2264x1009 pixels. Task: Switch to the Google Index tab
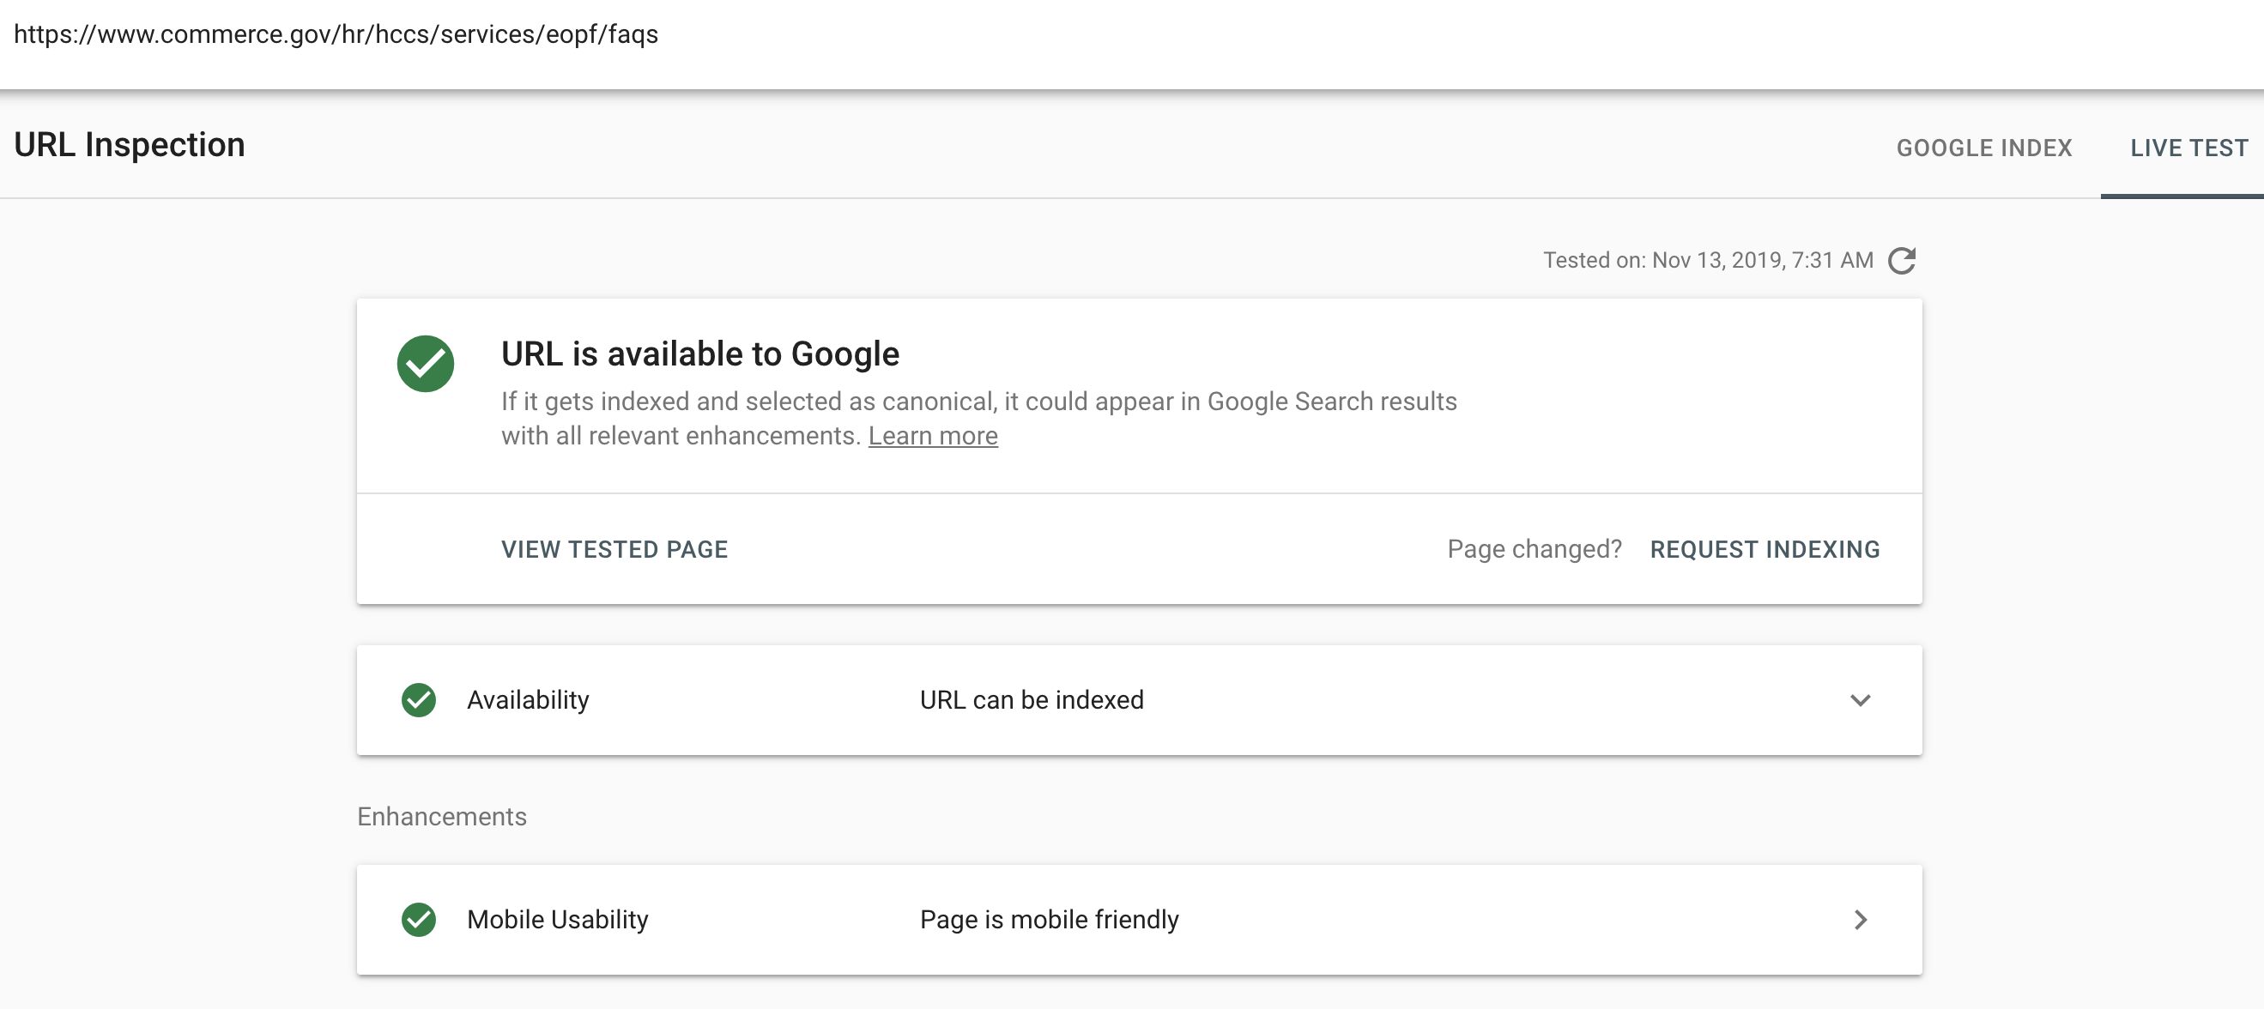click(x=1983, y=148)
